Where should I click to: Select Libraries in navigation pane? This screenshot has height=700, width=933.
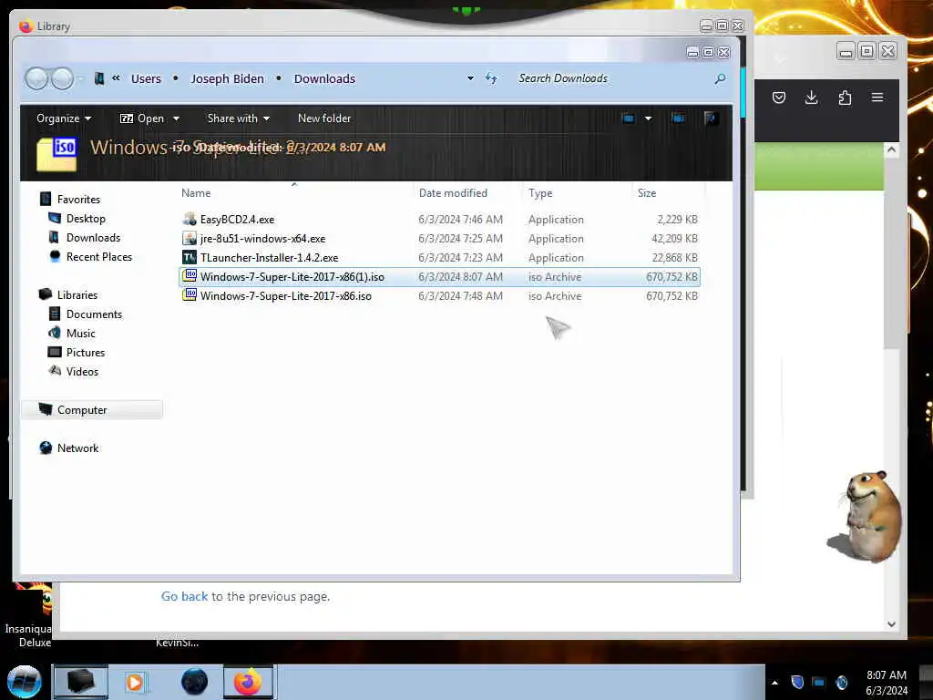point(77,294)
